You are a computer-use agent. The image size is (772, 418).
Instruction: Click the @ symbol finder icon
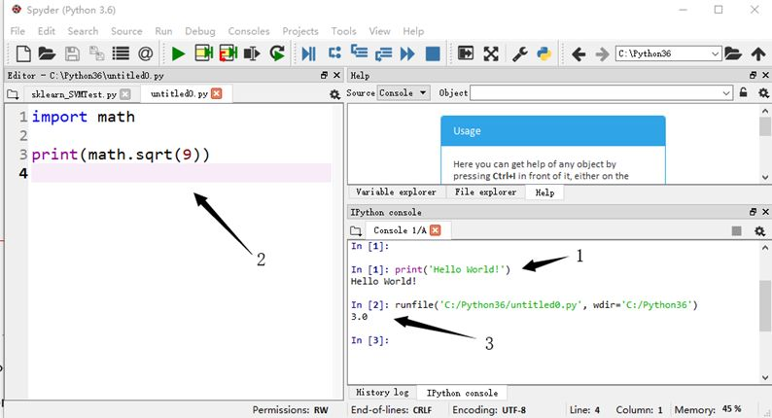coord(145,53)
